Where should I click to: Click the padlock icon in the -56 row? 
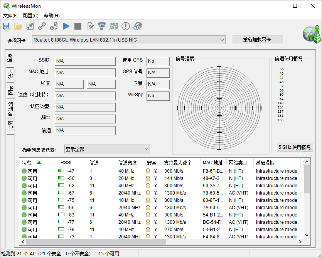tap(148, 178)
